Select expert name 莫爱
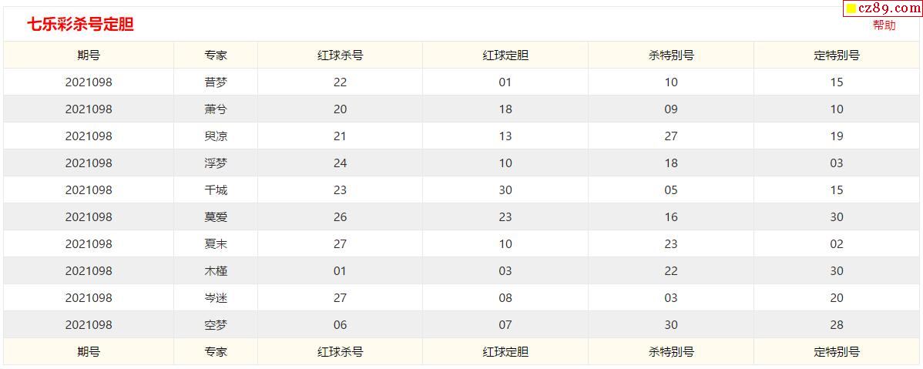The width and height of the screenshot is (923, 369). click(x=216, y=217)
